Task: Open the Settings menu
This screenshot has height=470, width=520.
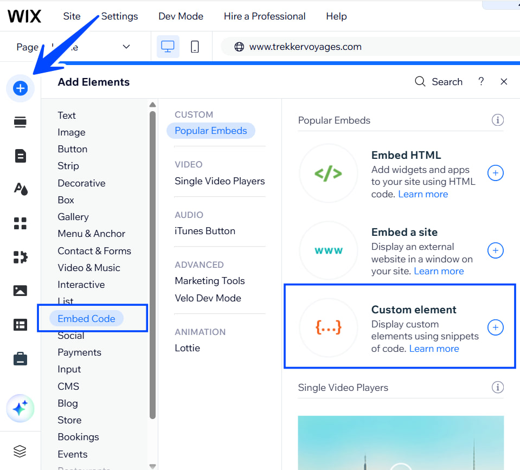Action: [119, 16]
